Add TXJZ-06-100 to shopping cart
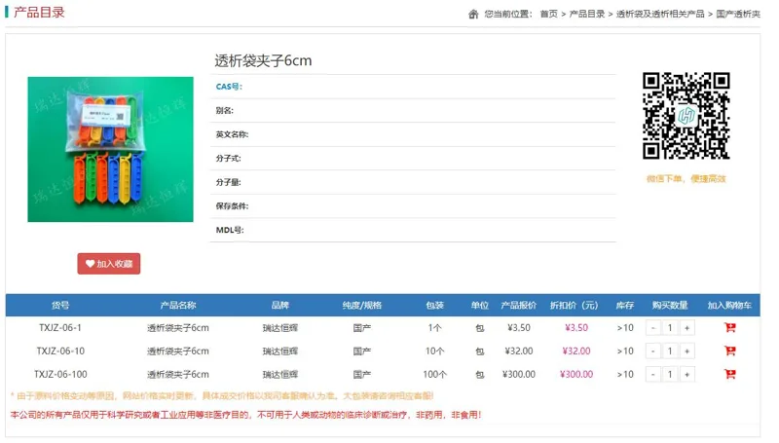 (x=729, y=374)
